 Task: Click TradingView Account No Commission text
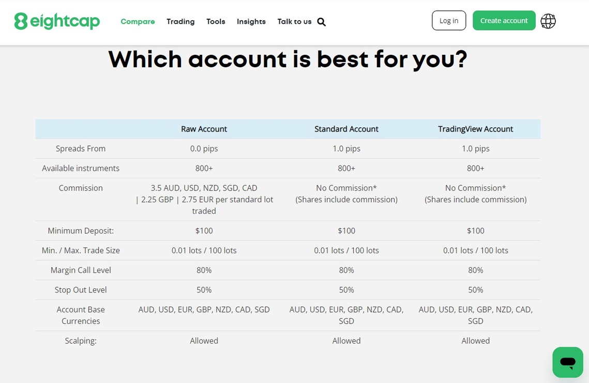coord(476,194)
